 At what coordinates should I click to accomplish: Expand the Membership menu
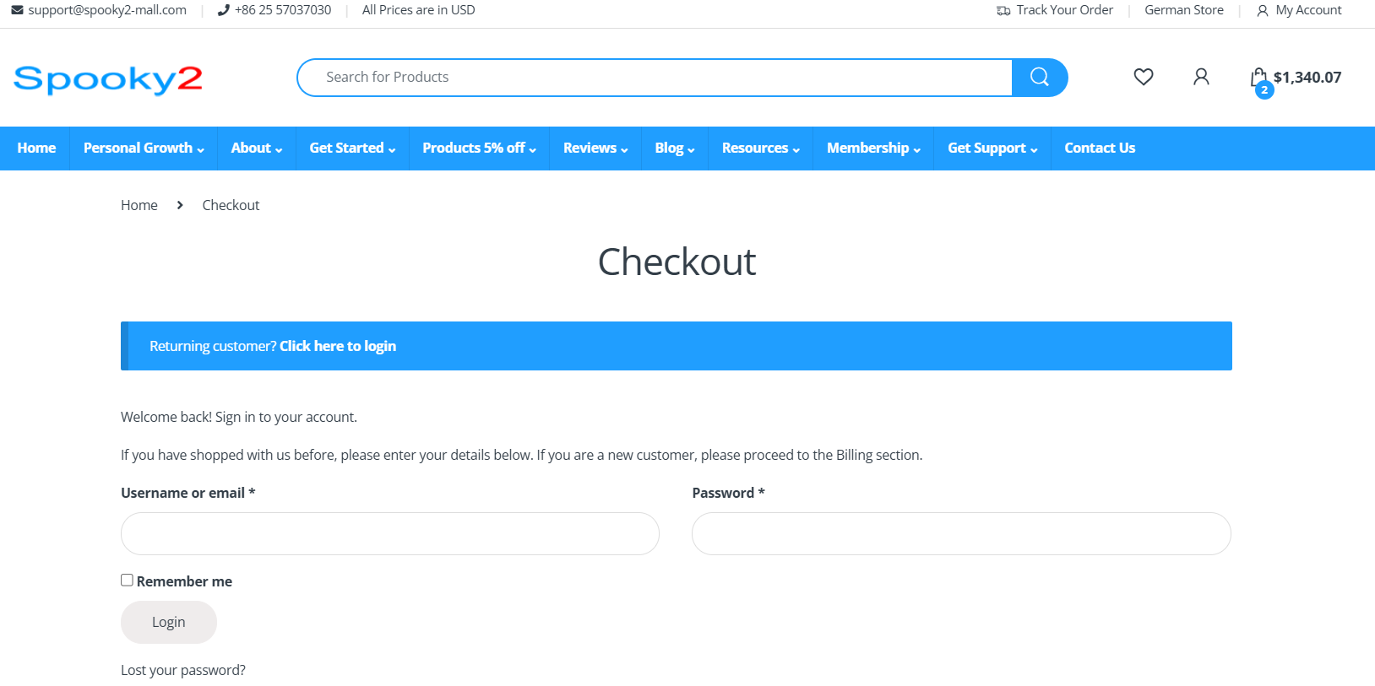point(872,149)
